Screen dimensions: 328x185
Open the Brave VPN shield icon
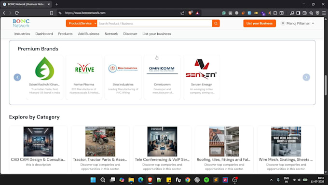pyautogui.click(x=317, y=13)
